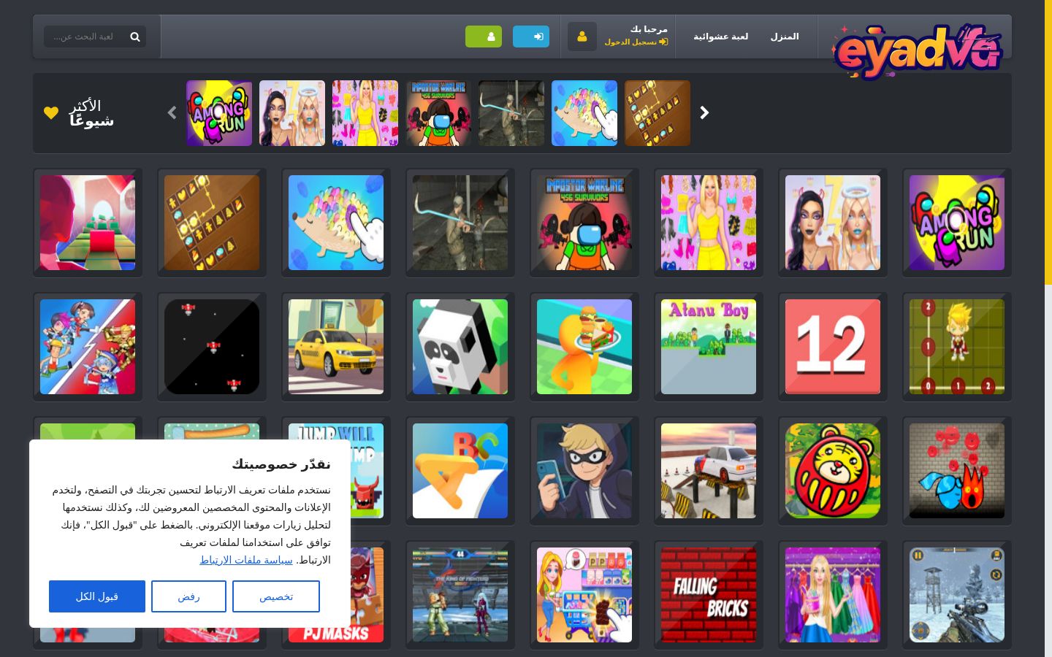Click the carousel previous arrow
The image size is (1052, 657).
tap(172, 113)
